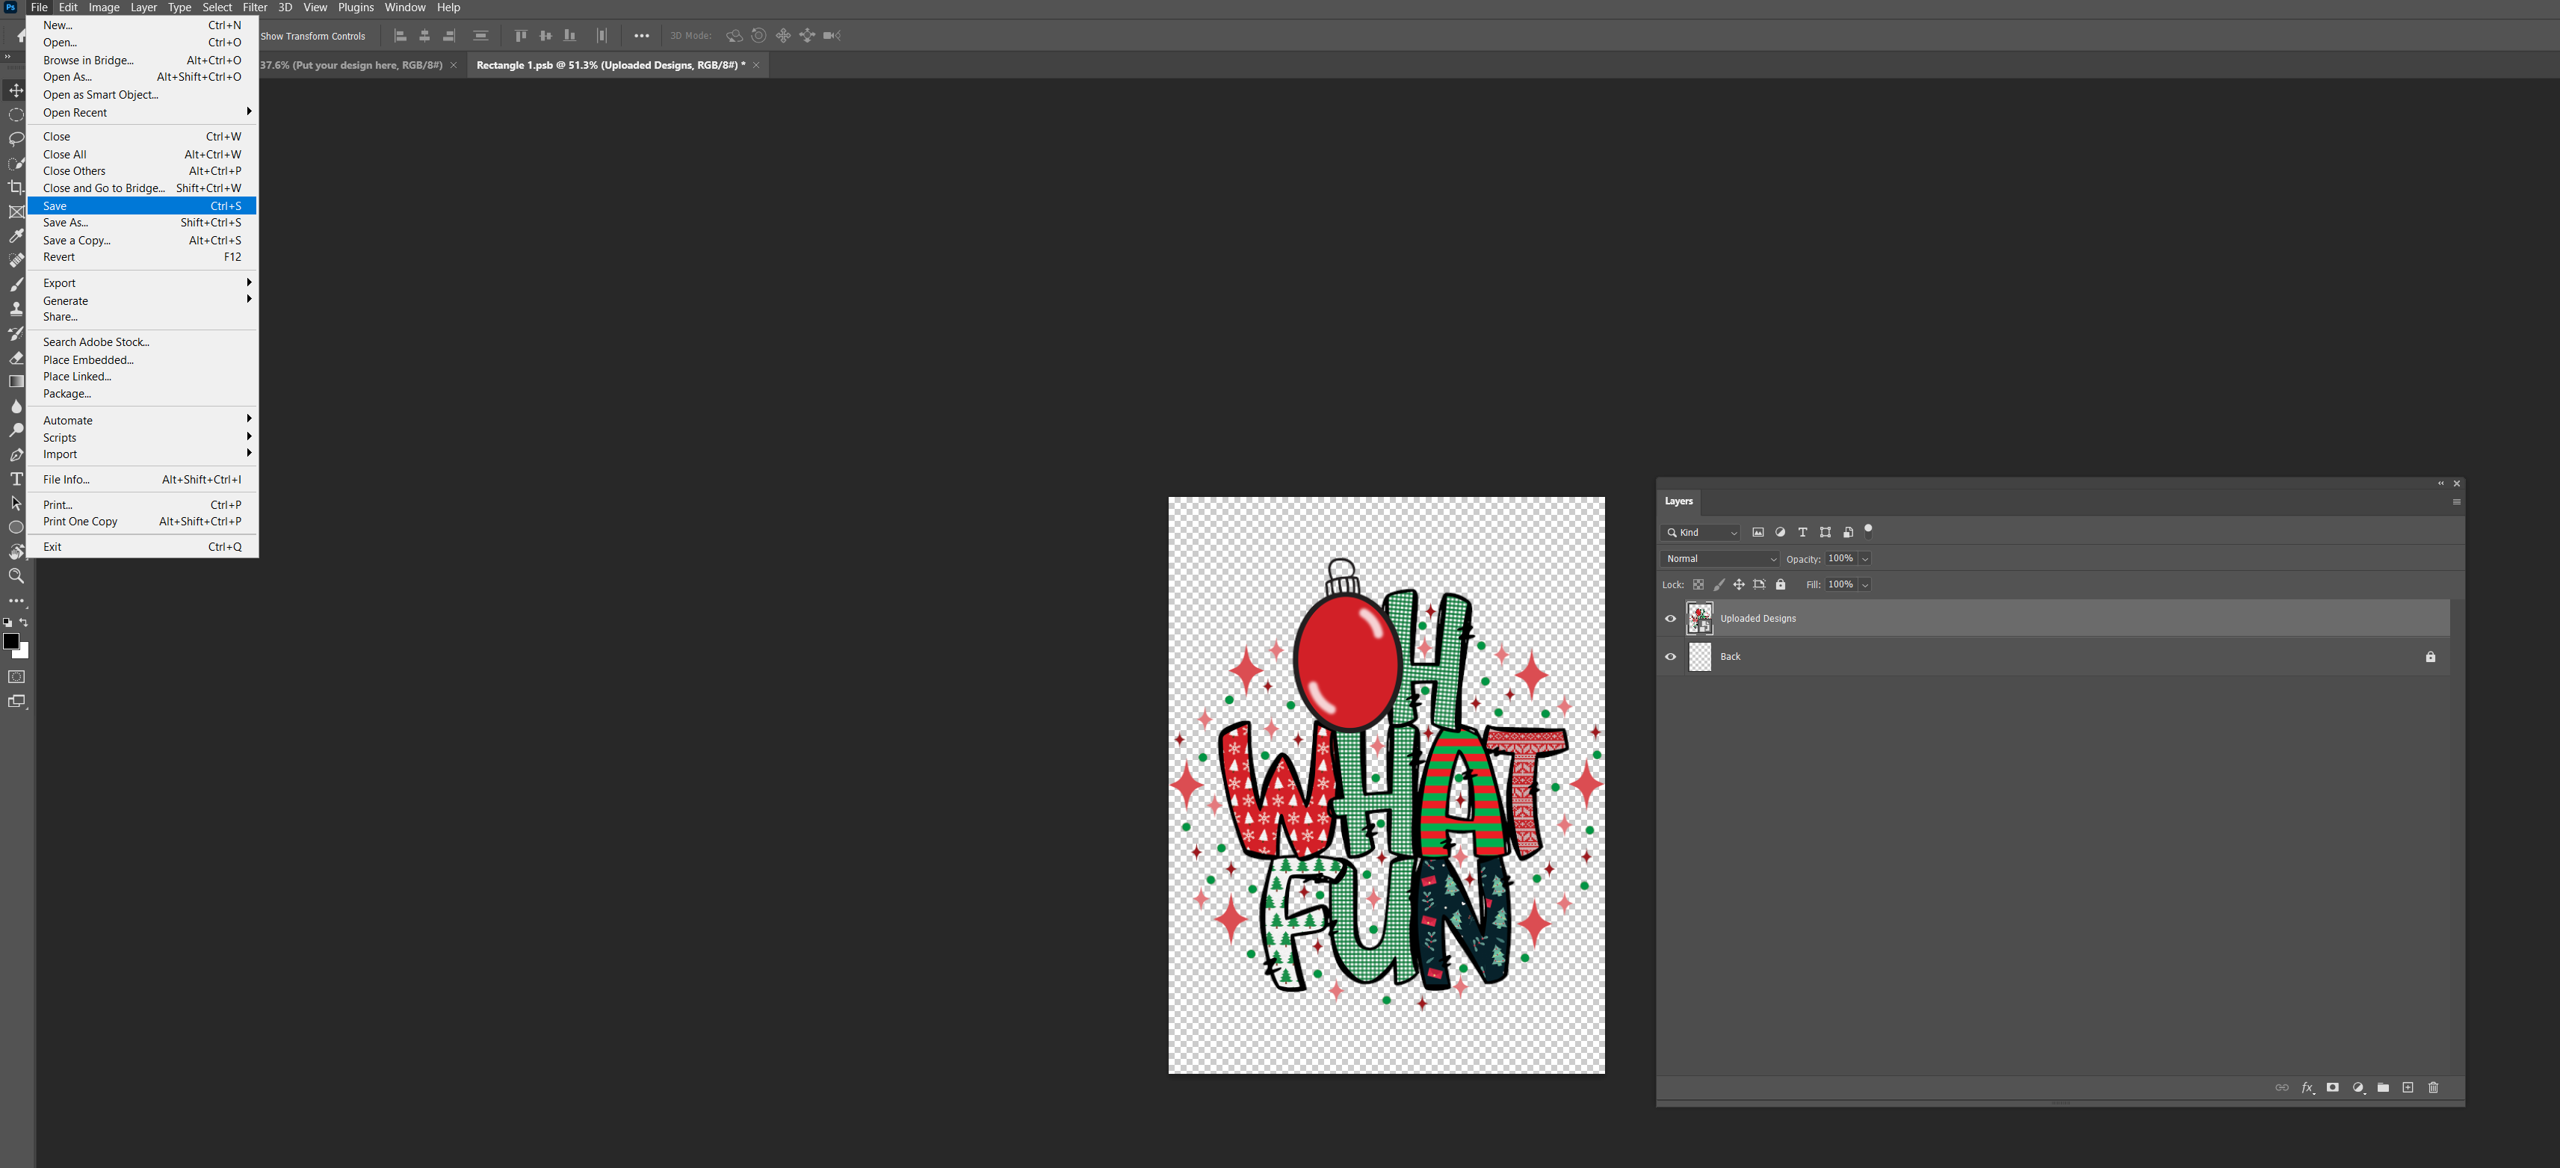The width and height of the screenshot is (2560, 1168).
Task: Click the foreground color swatch
Action: (x=11, y=641)
